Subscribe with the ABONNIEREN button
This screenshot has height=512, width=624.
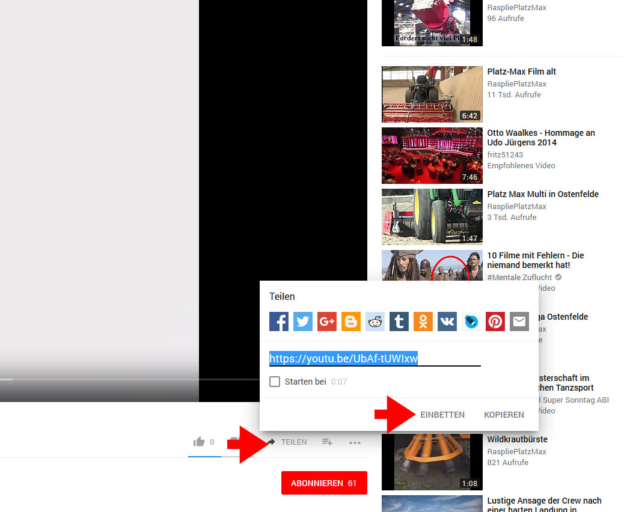pos(324,483)
